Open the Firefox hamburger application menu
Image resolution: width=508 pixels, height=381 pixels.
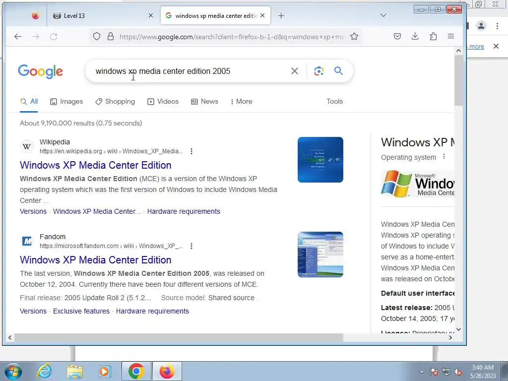[450, 36]
